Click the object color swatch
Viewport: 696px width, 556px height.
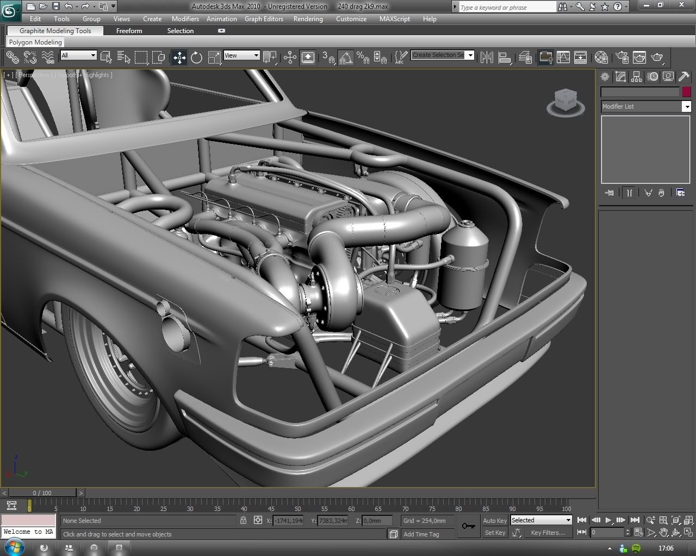686,92
